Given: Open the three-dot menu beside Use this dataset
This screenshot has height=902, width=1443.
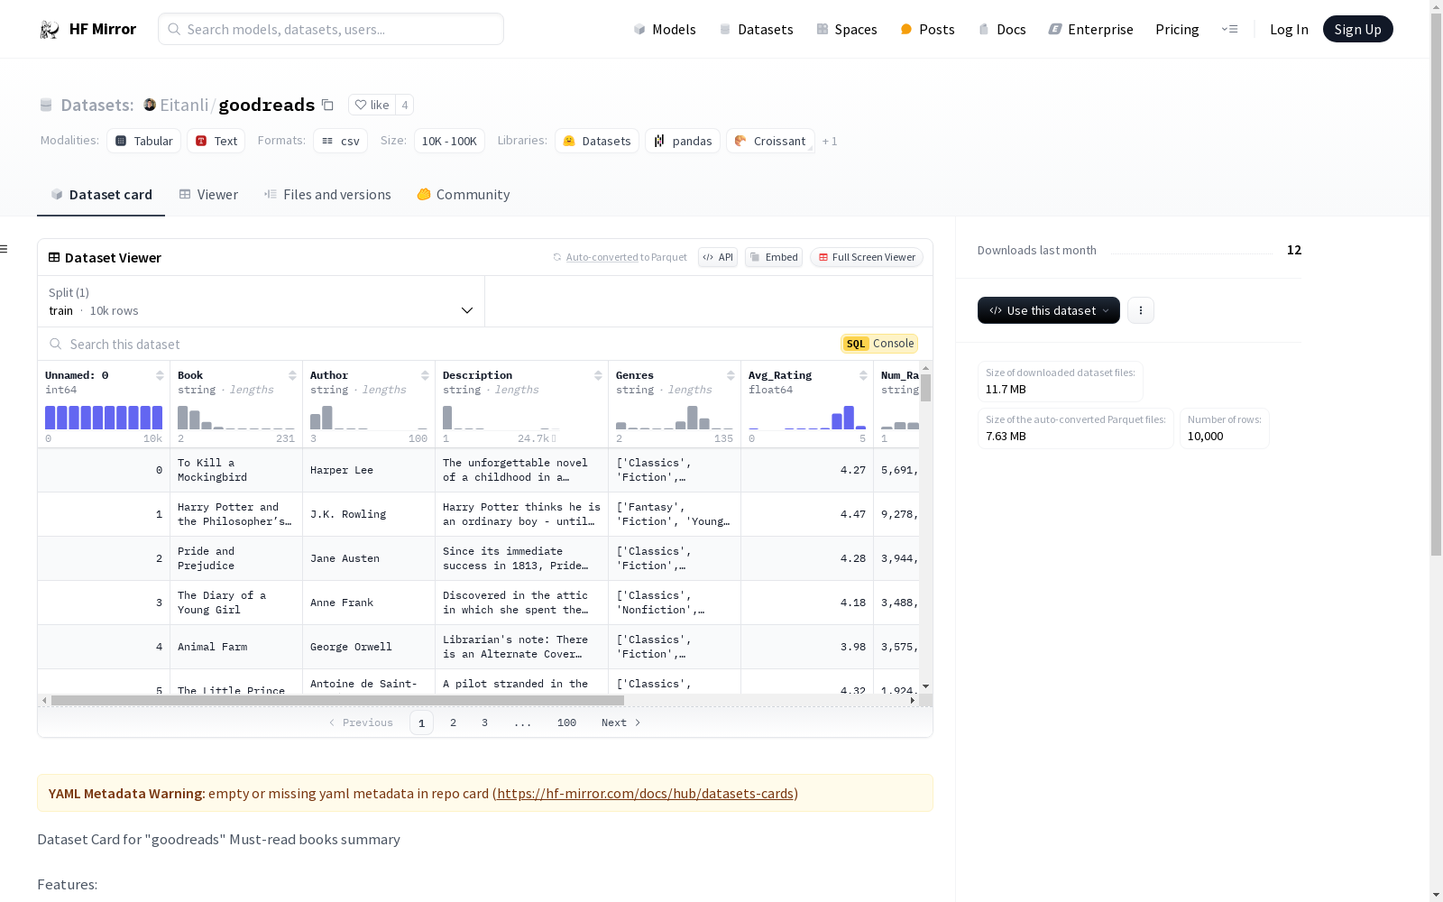Looking at the screenshot, I should (1140, 310).
